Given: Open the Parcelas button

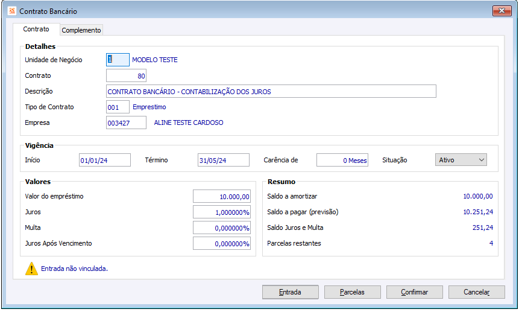Looking at the screenshot, I should pos(352,292).
